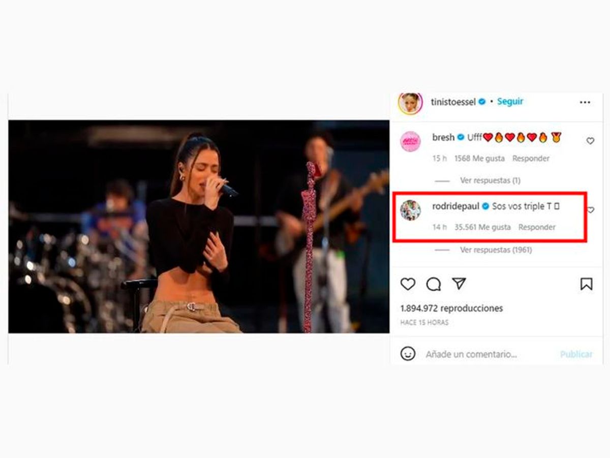Save post with bookmark icon

pyautogui.click(x=586, y=284)
